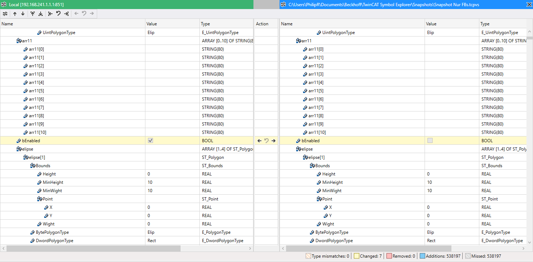Close the snapshot file pane
The image size is (533, 262).
tap(529, 4)
